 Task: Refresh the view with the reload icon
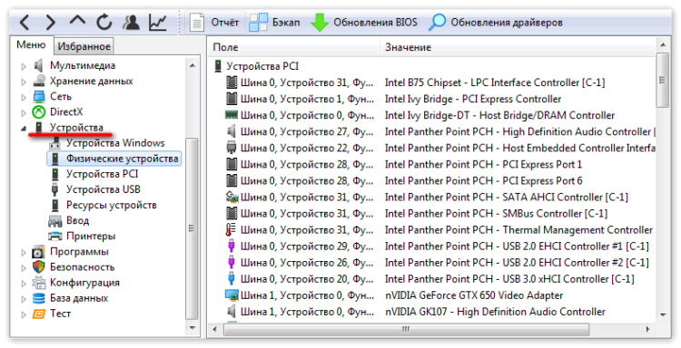[104, 22]
